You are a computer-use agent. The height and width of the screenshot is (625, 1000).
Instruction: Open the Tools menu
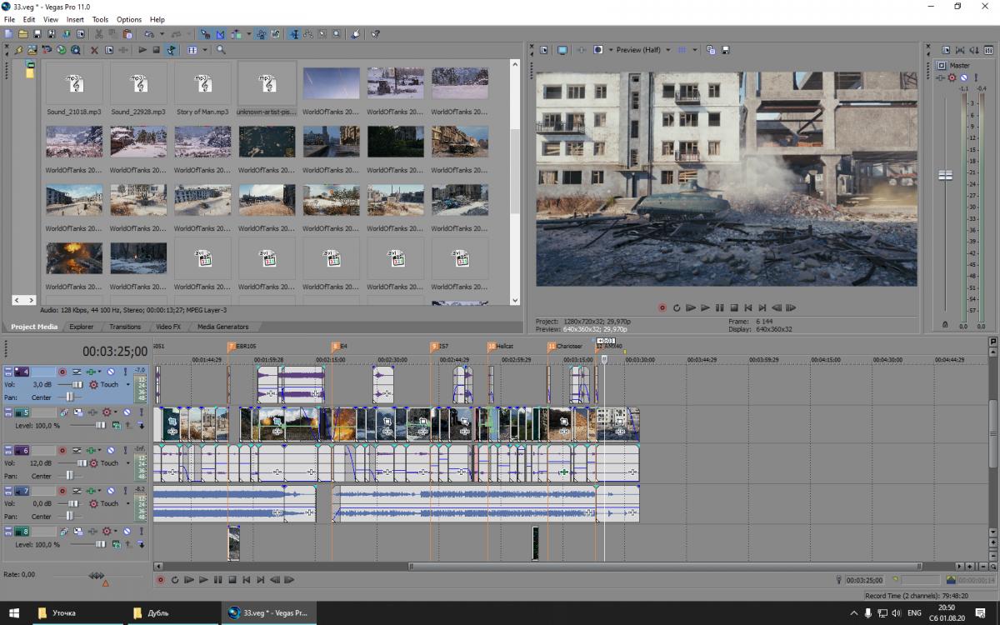point(100,19)
